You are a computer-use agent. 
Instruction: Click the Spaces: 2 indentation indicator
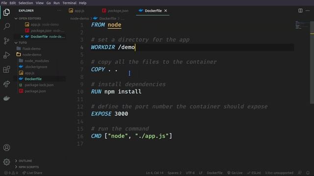tap(175, 173)
